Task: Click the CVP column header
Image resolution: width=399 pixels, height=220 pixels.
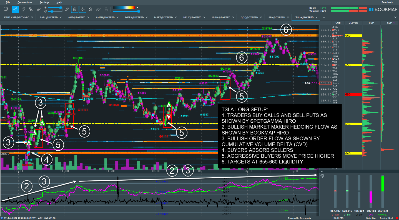Action: tap(371, 22)
